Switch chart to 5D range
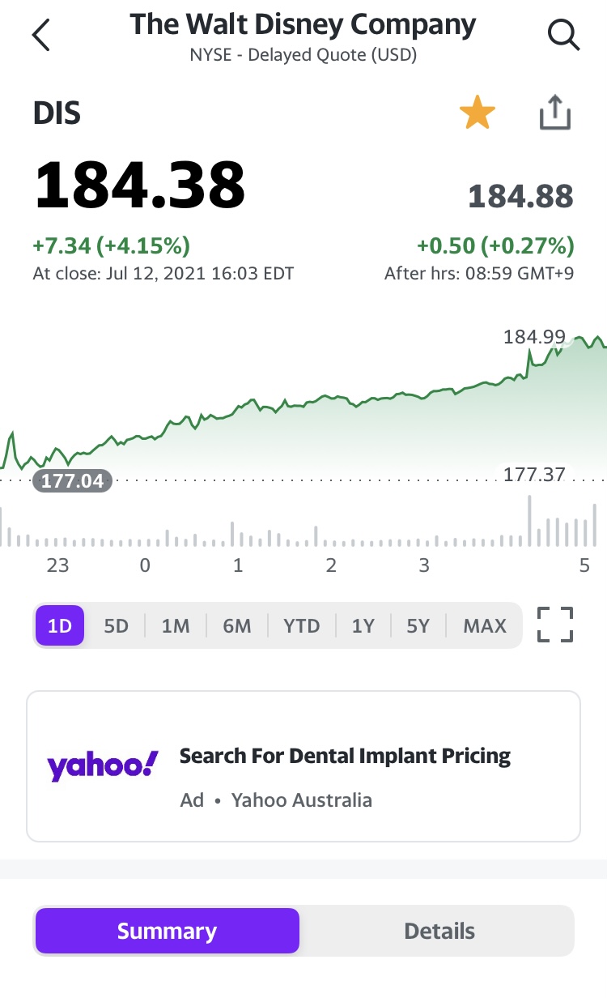Image resolution: width=607 pixels, height=998 pixels. tap(117, 625)
